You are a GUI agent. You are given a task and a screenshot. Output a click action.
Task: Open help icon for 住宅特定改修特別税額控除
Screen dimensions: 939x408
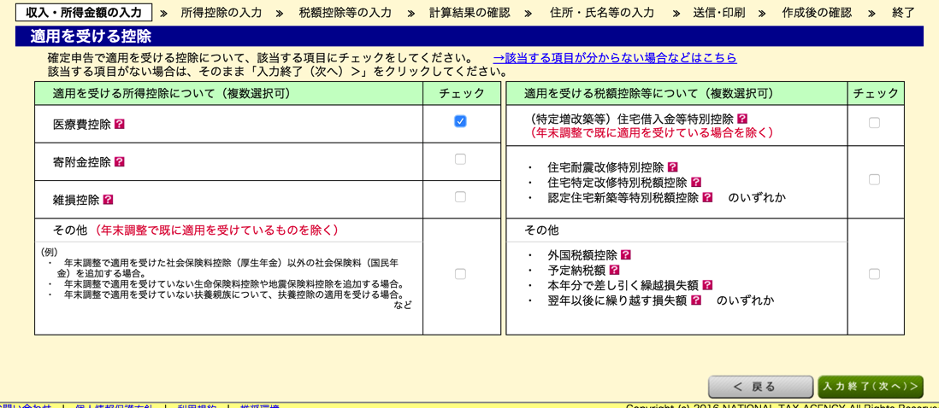pyautogui.click(x=696, y=182)
